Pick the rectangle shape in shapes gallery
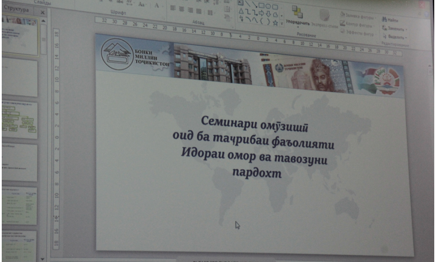 262,6
